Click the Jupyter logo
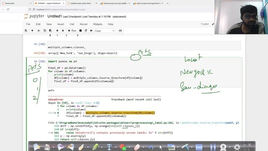Image resolution: width=268 pixels, height=151 pixels. pyautogui.click(x=34, y=16)
